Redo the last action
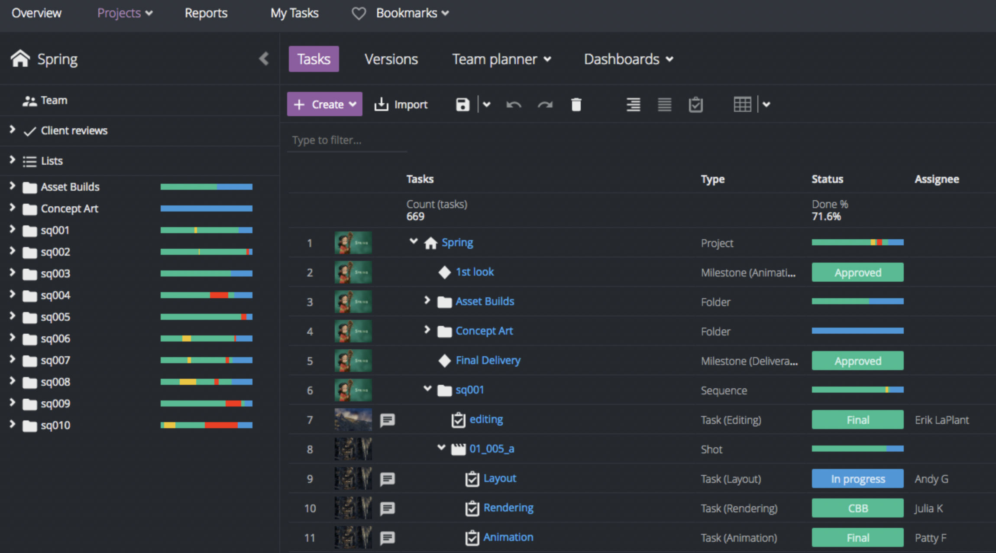996x553 pixels. pyautogui.click(x=545, y=104)
